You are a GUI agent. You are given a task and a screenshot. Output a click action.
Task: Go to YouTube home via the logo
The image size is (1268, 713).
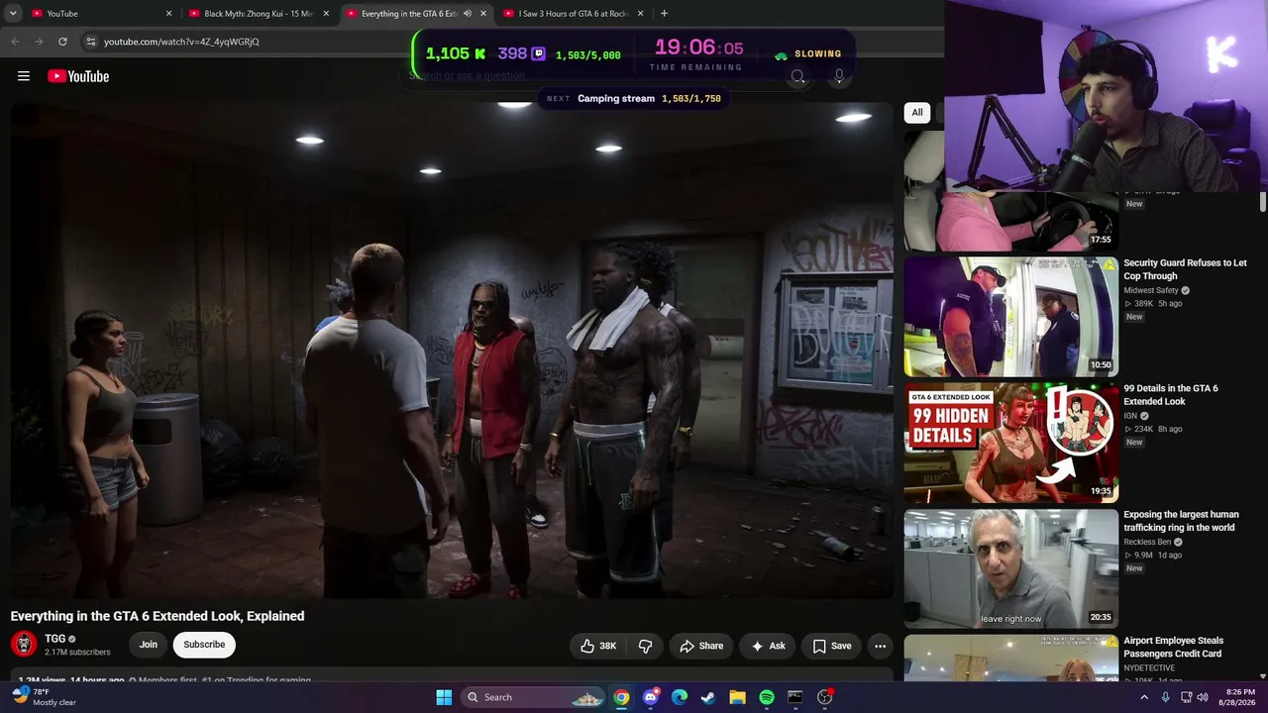pos(78,76)
